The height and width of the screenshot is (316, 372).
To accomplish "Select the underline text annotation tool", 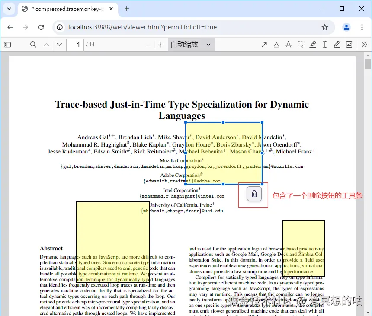I will tap(276, 45).
